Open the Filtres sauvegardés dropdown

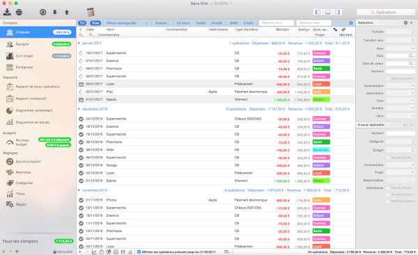coord(127,23)
